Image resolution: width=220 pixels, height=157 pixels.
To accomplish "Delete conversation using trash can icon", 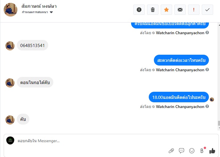I will click(153, 10).
